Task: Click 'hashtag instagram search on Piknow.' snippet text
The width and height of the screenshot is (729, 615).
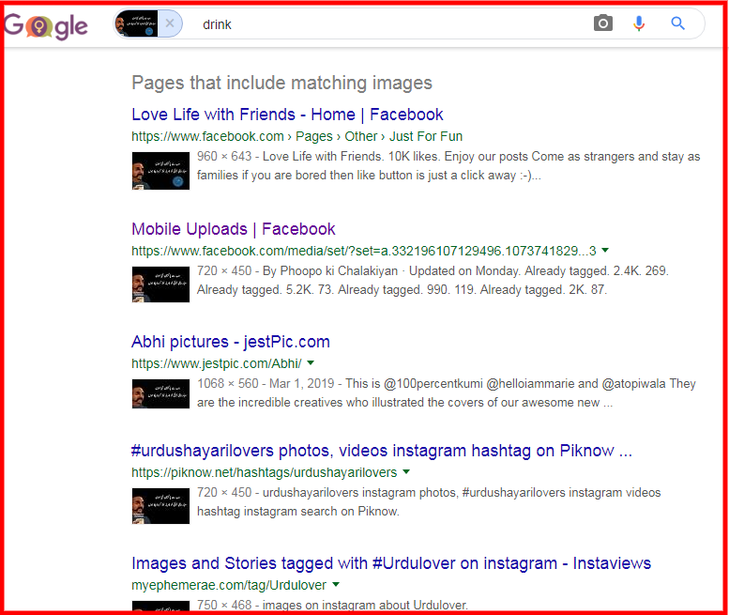Action: pos(298,512)
